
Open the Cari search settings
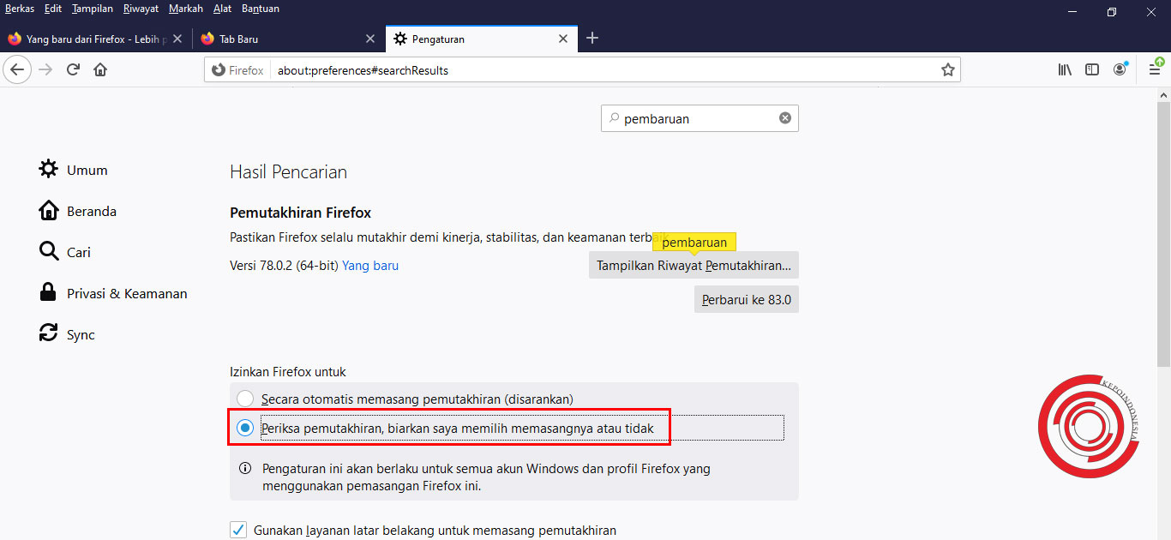(x=78, y=251)
